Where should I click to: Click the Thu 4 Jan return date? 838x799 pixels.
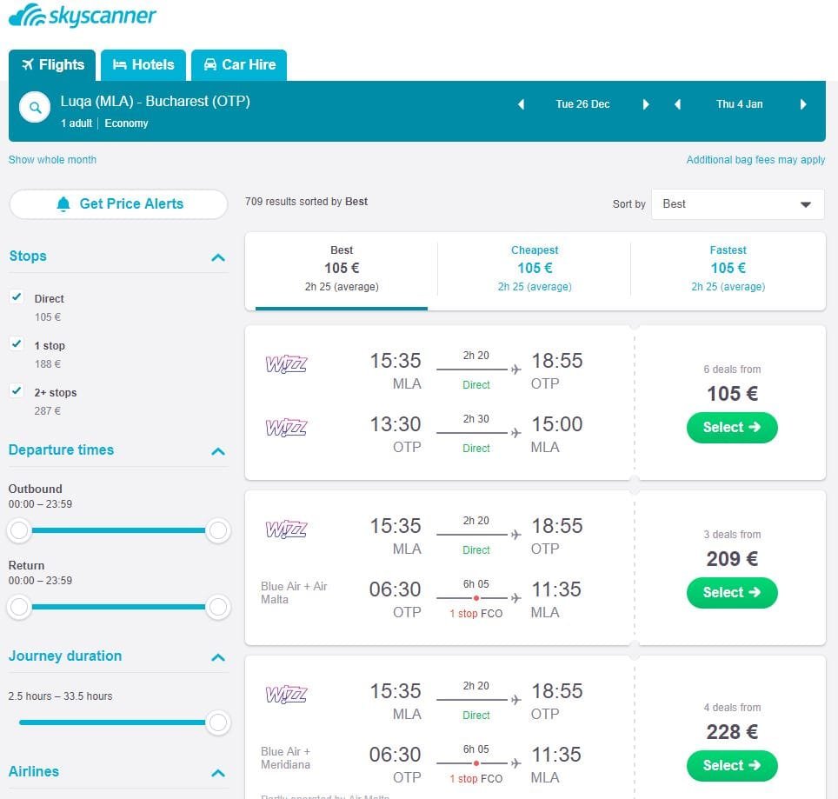739,104
